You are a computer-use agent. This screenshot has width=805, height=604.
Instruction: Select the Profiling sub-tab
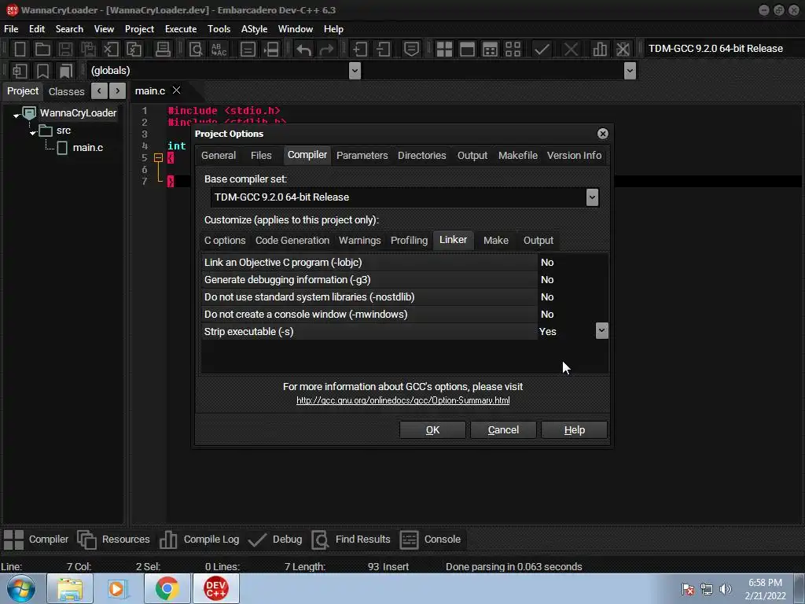pos(409,241)
